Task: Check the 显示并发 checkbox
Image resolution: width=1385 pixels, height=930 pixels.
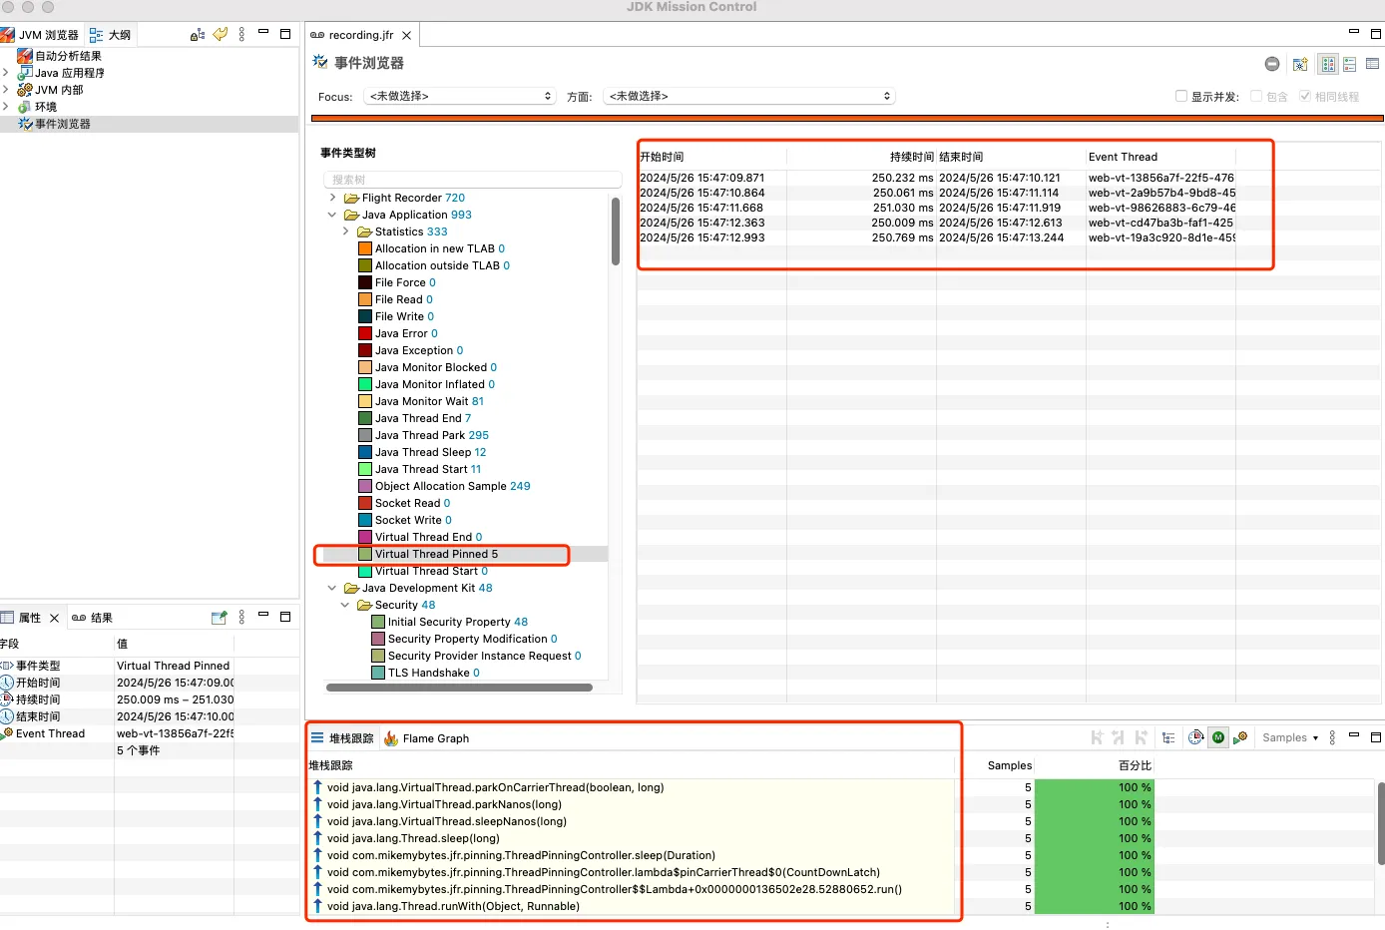Action: pos(1181,96)
